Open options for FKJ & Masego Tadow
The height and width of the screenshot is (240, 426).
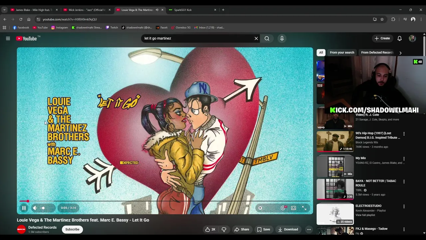pyautogui.click(x=404, y=229)
